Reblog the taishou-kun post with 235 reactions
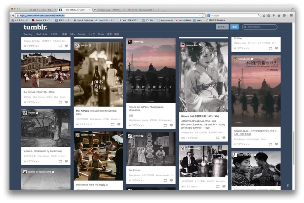The height and width of the screenshot is (203, 304). (x=218, y=138)
